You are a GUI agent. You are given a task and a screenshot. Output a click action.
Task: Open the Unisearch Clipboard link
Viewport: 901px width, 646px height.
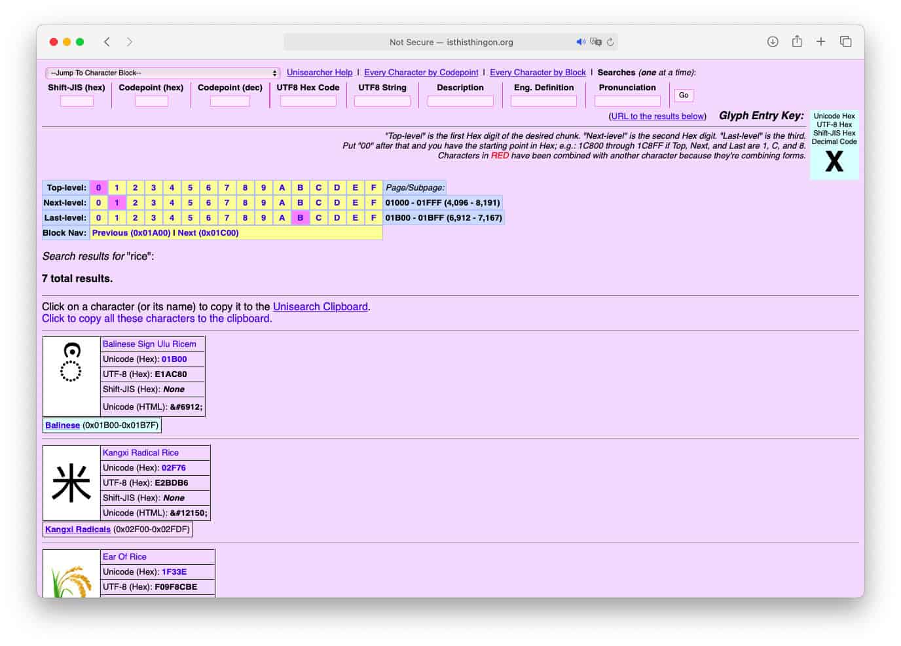point(320,306)
